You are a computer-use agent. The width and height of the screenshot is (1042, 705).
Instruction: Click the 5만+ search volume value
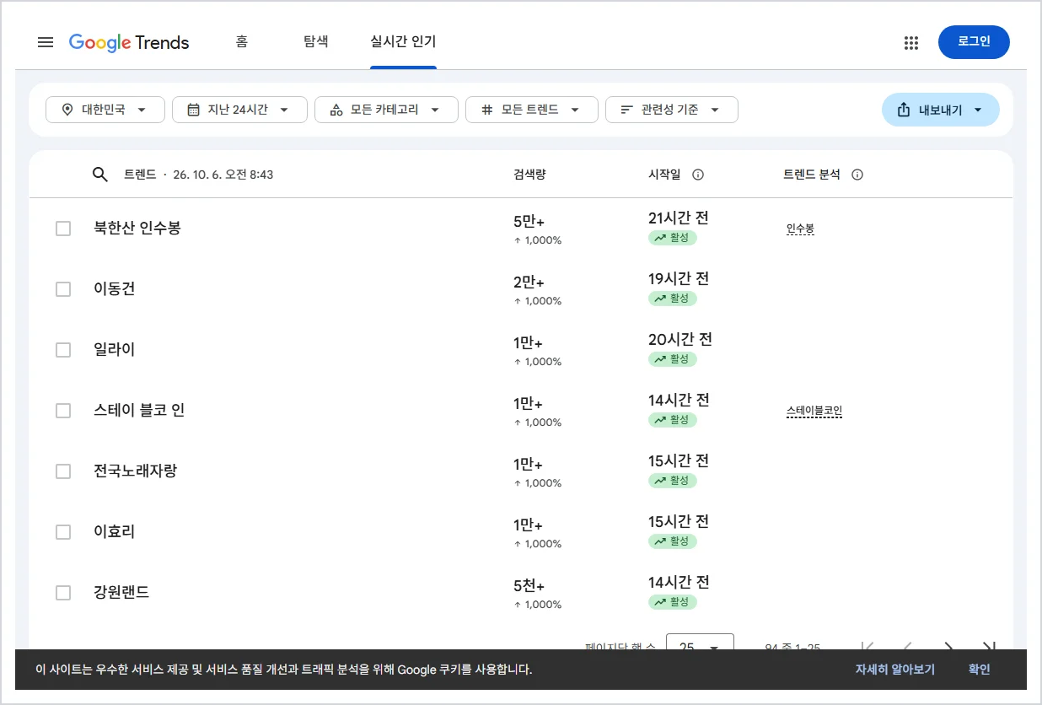pyautogui.click(x=529, y=222)
